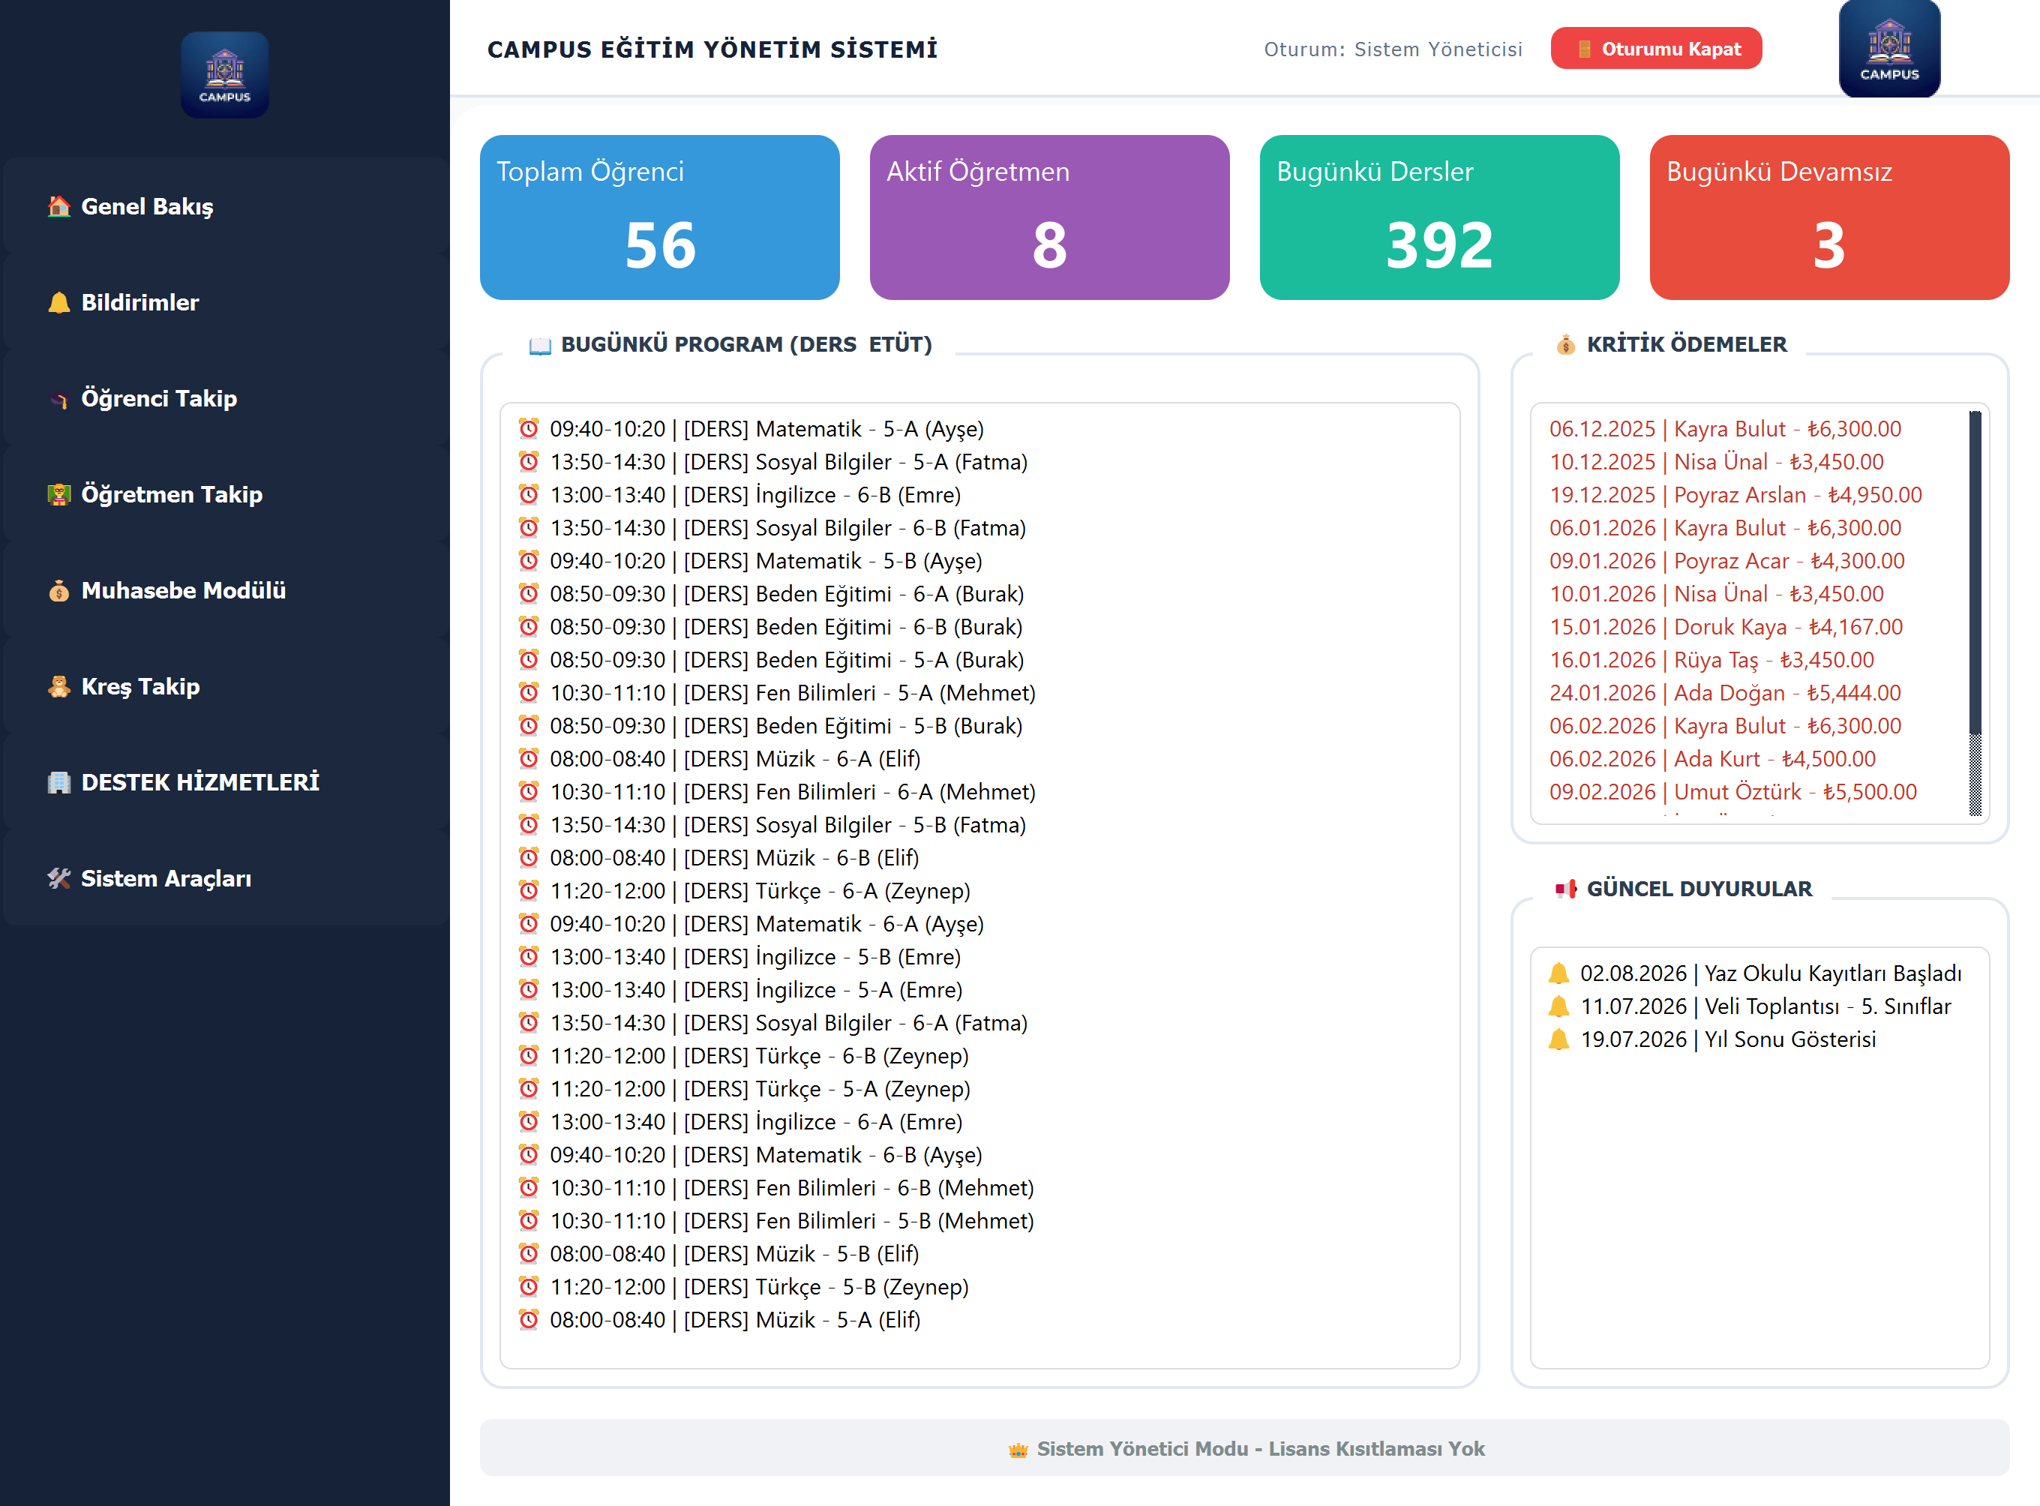Click the money bag icon in Kritik Ödemeler header
This screenshot has height=1506, width=2040.
click(1566, 344)
